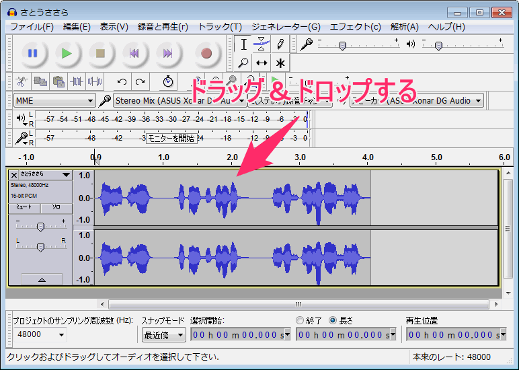This screenshot has height=370, width=519.
Task: Open the 表示(V) menu
Action: (114, 27)
